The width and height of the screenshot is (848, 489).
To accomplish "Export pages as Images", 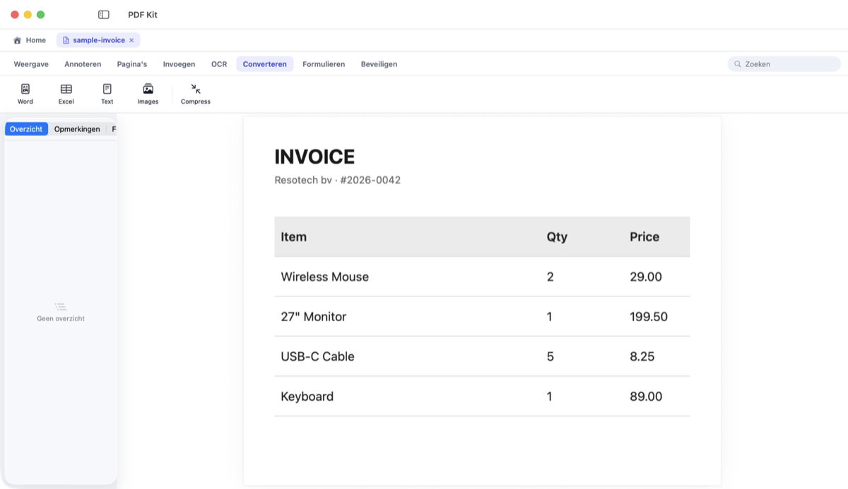I will coord(148,94).
